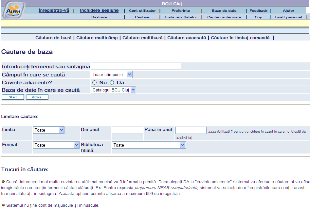
Task: Expand the Limba language dropdown
Action: [x=49, y=130]
